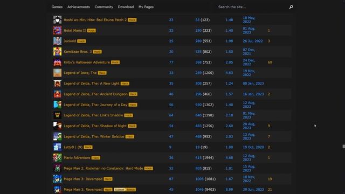Click the 08 Jan, 2023 date for A New Light
The height and width of the screenshot is (194, 345).
point(253,84)
